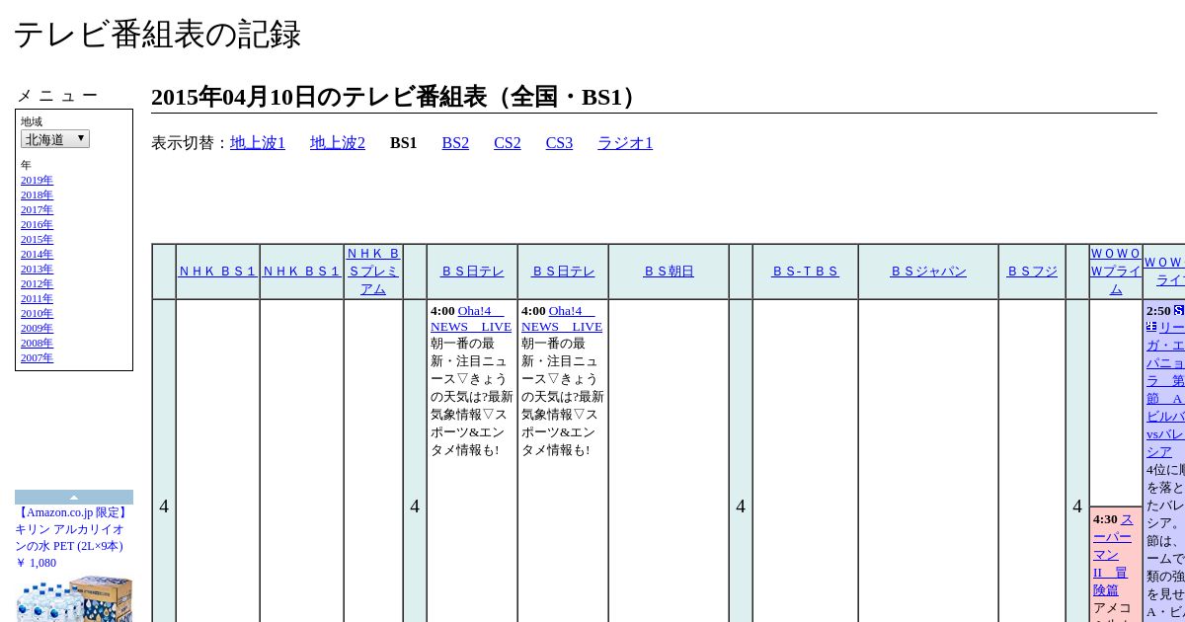
Task: Switch display to ラジオ1
Action: pos(625,143)
